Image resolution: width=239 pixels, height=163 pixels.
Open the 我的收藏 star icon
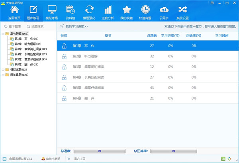127,10
